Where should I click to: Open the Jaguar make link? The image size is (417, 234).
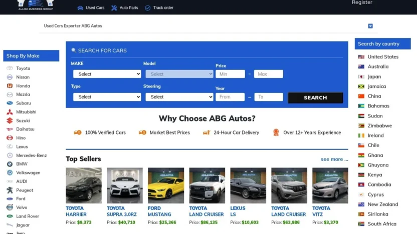click(x=23, y=225)
